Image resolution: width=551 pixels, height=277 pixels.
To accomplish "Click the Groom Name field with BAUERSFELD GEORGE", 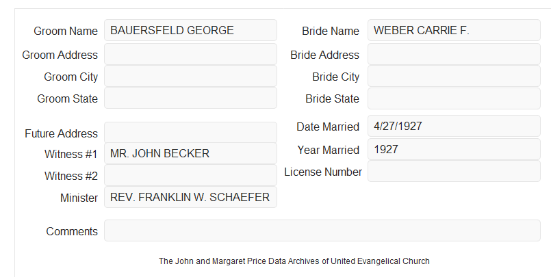I will click(x=190, y=30).
